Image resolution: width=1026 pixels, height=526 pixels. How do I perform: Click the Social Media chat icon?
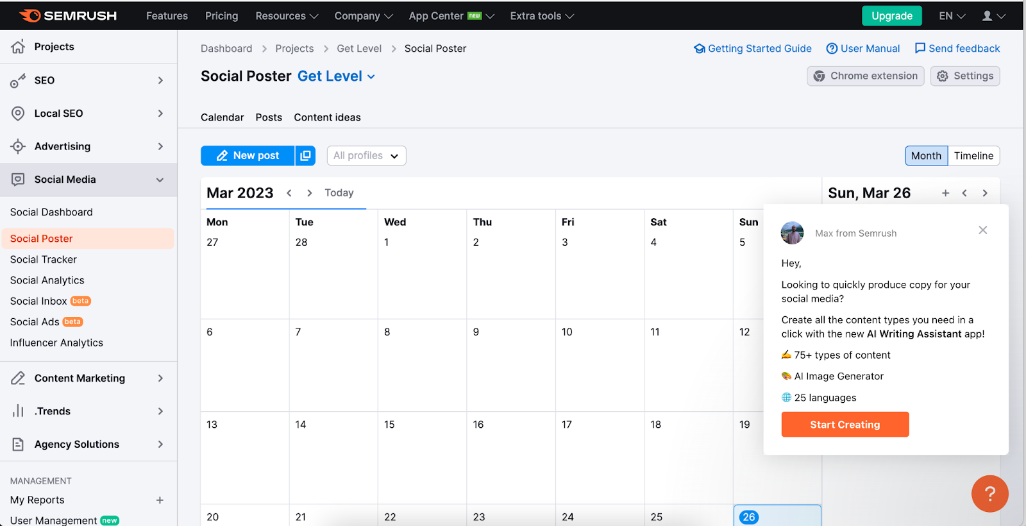[x=18, y=180]
